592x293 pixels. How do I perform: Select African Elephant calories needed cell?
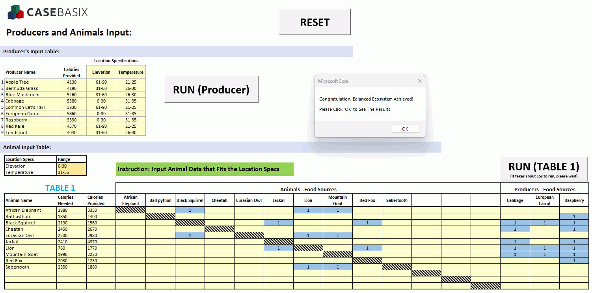pyautogui.click(x=72, y=210)
